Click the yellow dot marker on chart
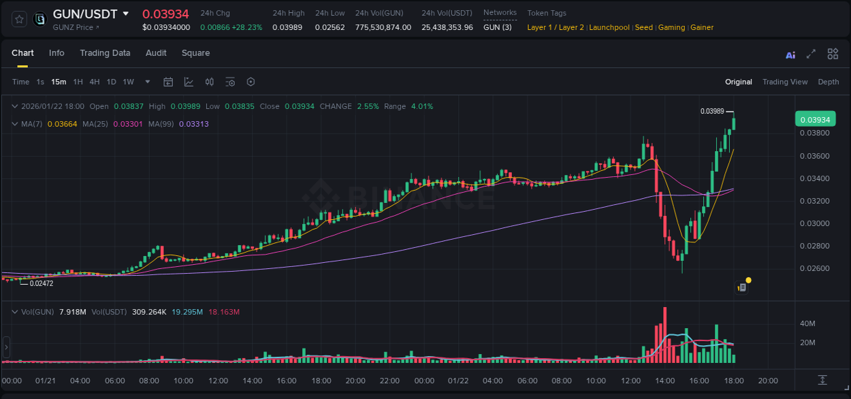 (x=748, y=280)
